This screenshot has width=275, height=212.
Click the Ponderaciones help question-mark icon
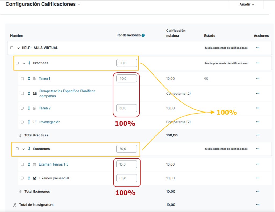[x=143, y=35]
